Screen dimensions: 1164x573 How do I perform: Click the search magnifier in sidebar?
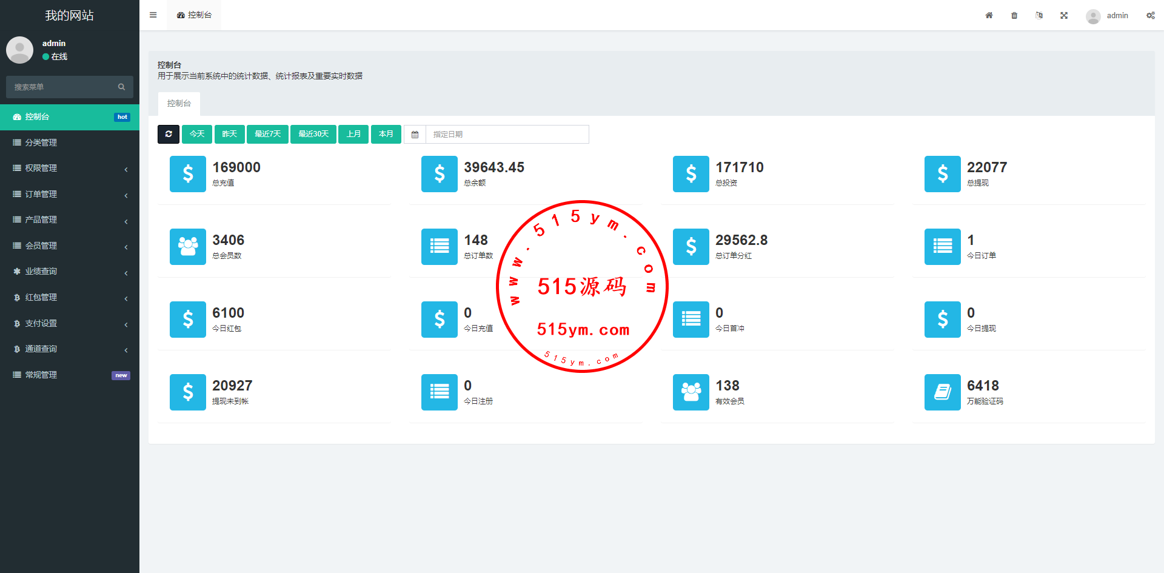121,87
